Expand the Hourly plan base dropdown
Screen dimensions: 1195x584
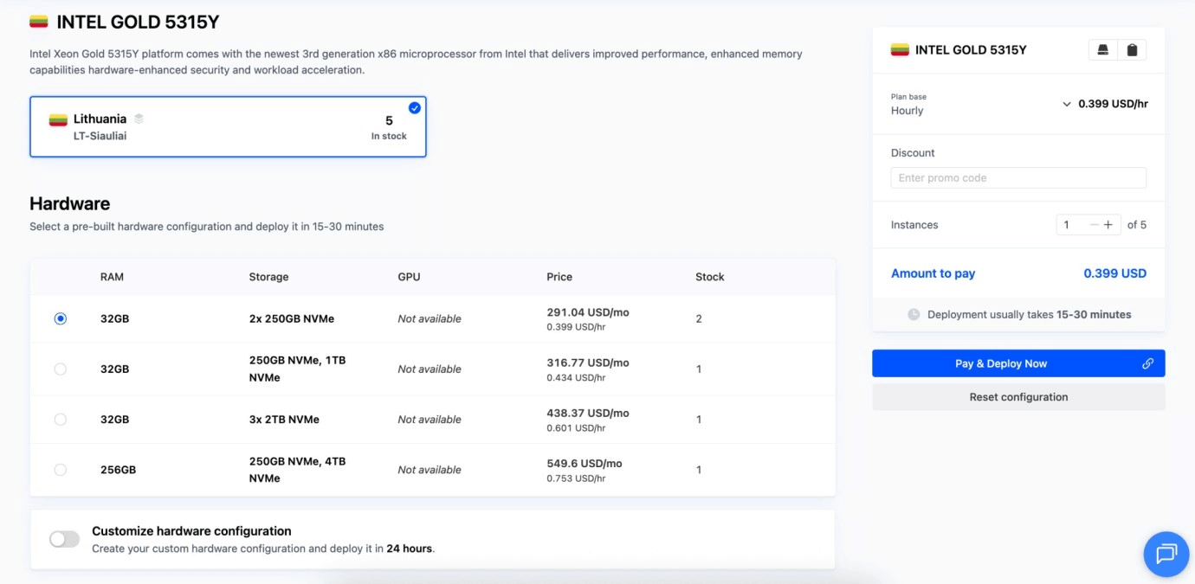(x=1066, y=104)
